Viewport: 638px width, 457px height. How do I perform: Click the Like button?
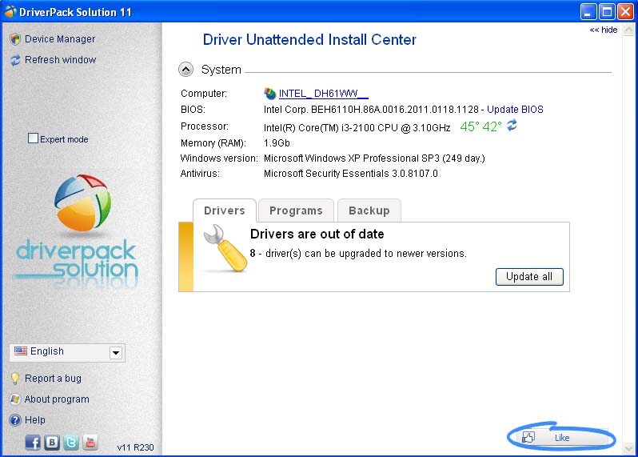tap(561, 438)
